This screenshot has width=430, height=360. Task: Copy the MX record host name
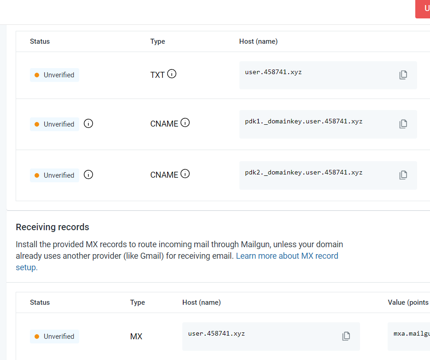(x=346, y=337)
